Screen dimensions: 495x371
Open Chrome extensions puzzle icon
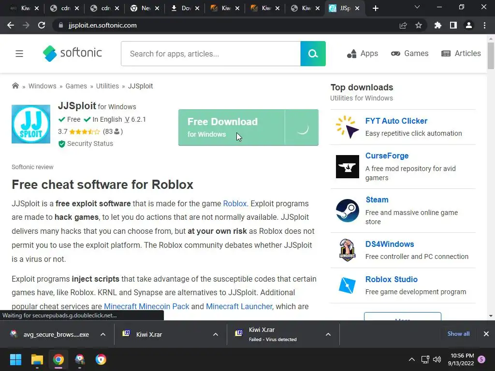(438, 25)
